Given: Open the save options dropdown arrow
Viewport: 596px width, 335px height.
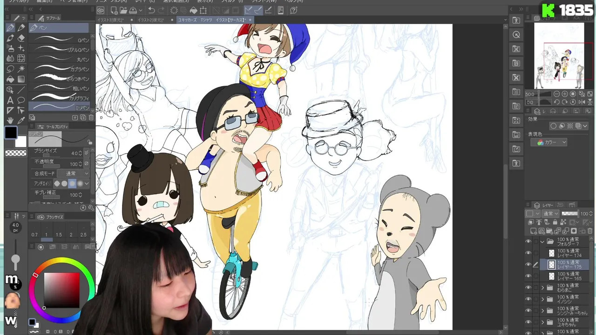Looking at the screenshot, I should [140, 10].
